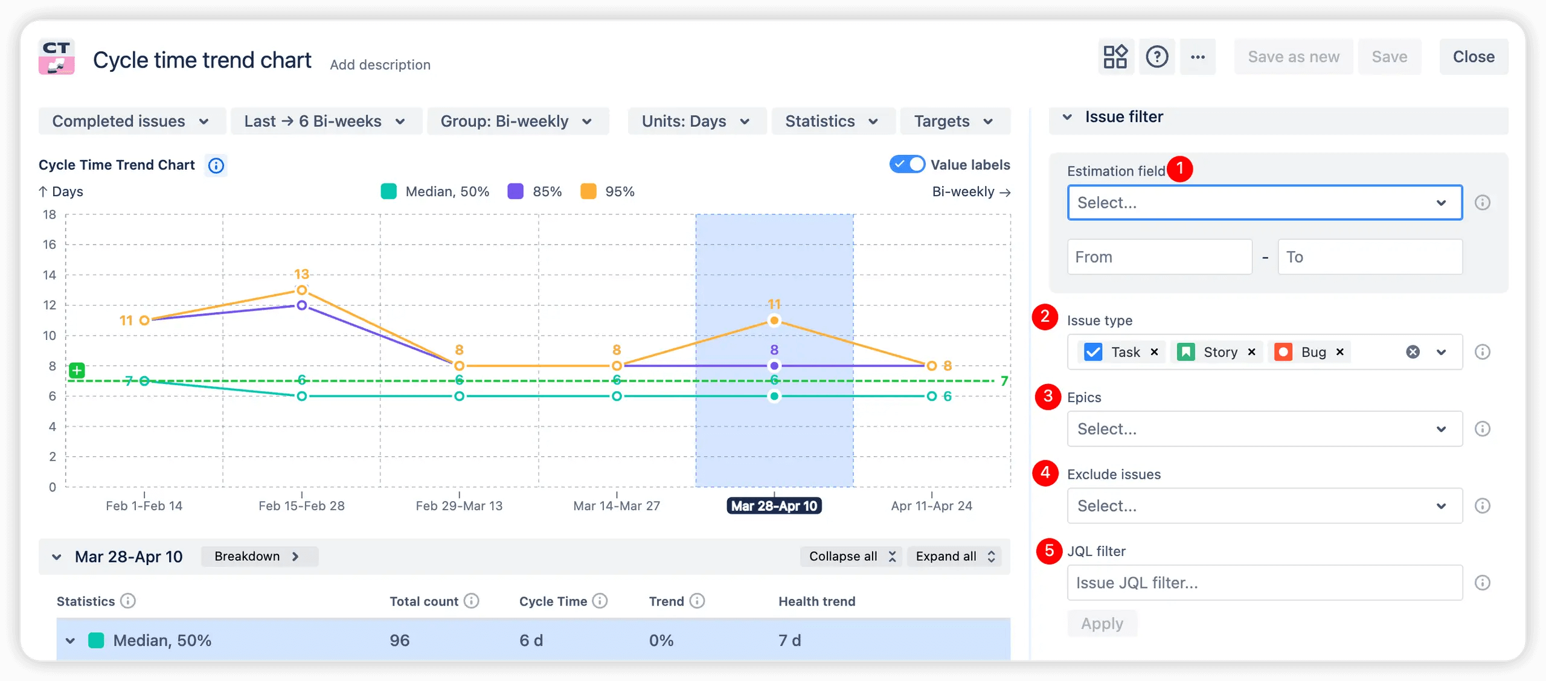The width and height of the screenshot is (1546, 681).
Task: Open the Exclude issues select box
Action: [x=1265, y=506]
